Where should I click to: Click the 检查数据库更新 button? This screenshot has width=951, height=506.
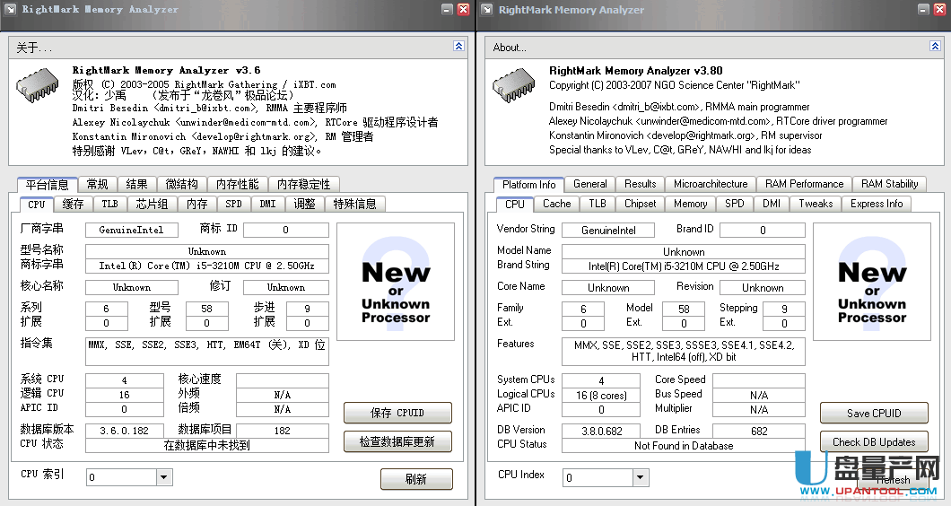click(x=397, y=441)
